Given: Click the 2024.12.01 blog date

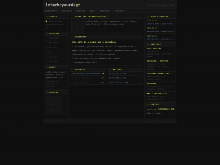Looking at the screenshot, I should click(152, 36).
